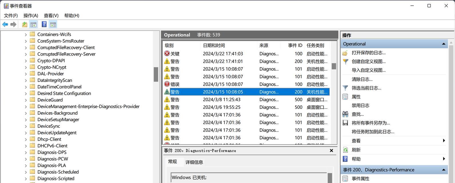Click the create custom view funnel icon
The height and width of the screenshot is (183, 455).
click(345, 61)
